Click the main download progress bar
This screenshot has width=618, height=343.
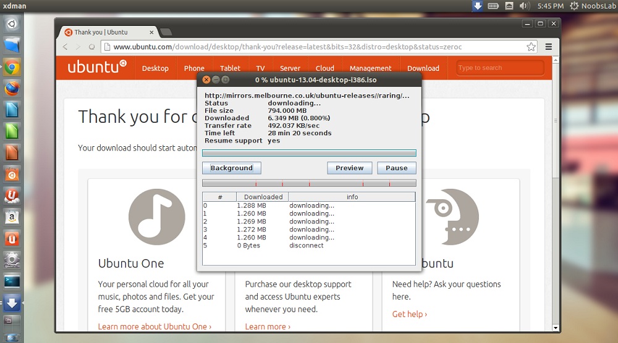pos(309,153)
